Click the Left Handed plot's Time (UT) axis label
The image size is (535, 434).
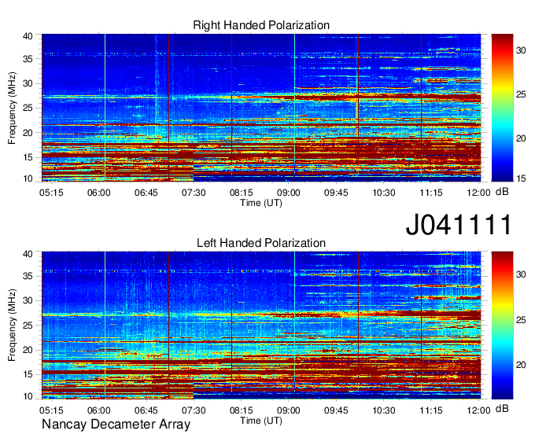coord(261,421)
